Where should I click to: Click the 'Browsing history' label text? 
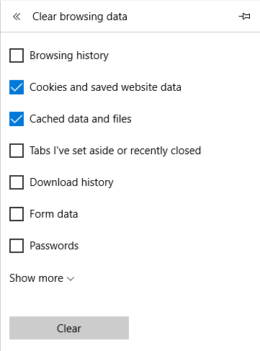point(69,55)
